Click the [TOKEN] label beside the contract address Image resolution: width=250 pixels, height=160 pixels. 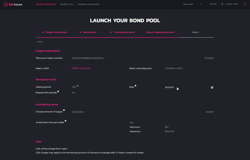click(x=209, y=58)
